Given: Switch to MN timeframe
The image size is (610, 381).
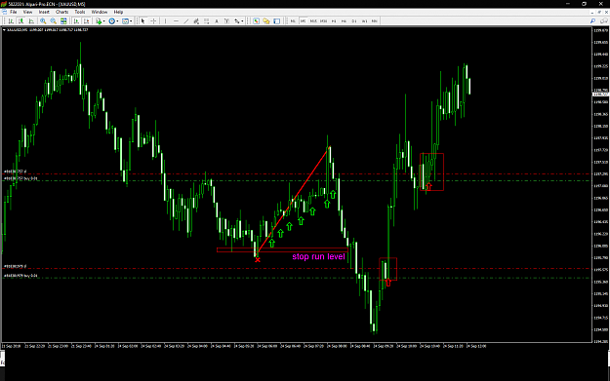Looking at the screenshot, I should tap(374, 21).
